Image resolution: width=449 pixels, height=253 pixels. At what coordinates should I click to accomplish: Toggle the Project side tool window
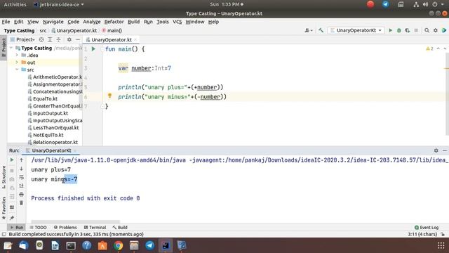pyautogui.click(x=4, y=47)
